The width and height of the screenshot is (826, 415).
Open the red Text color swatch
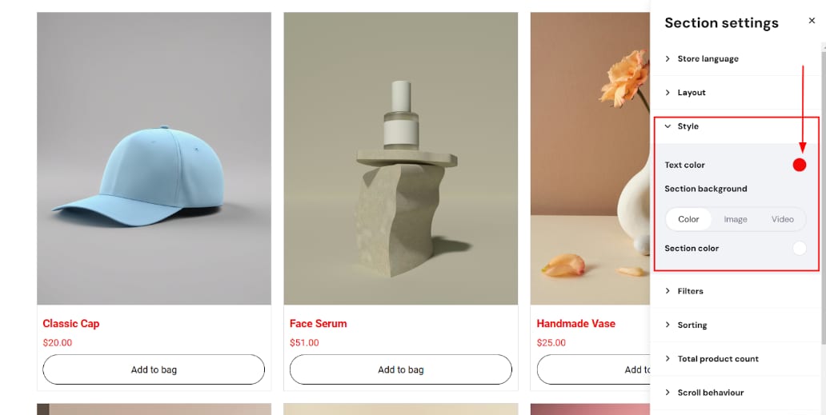(799, 166)
